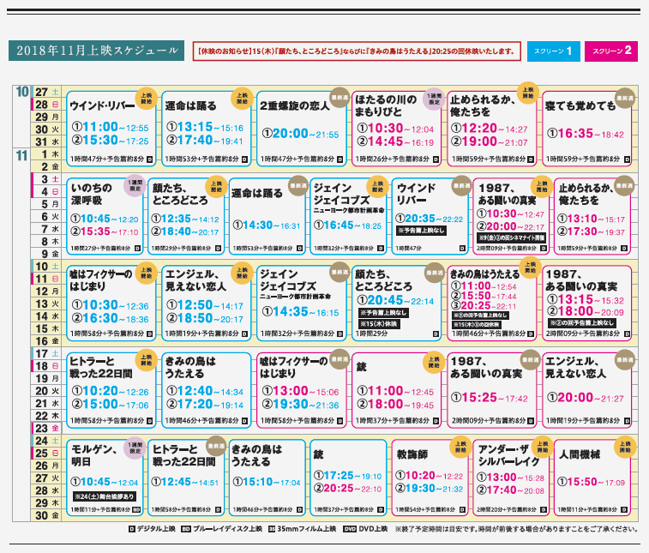This screenshot has height=553, width=649.
Task: Click the 23 金 holiday date cell
Action: [x=46, y=429]
